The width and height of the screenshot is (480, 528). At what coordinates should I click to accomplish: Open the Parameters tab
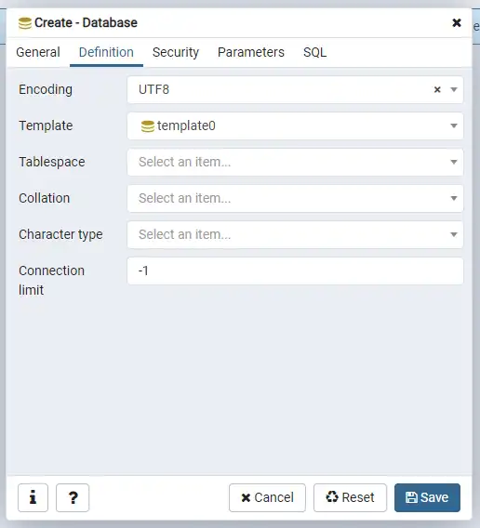click(251, 52)
